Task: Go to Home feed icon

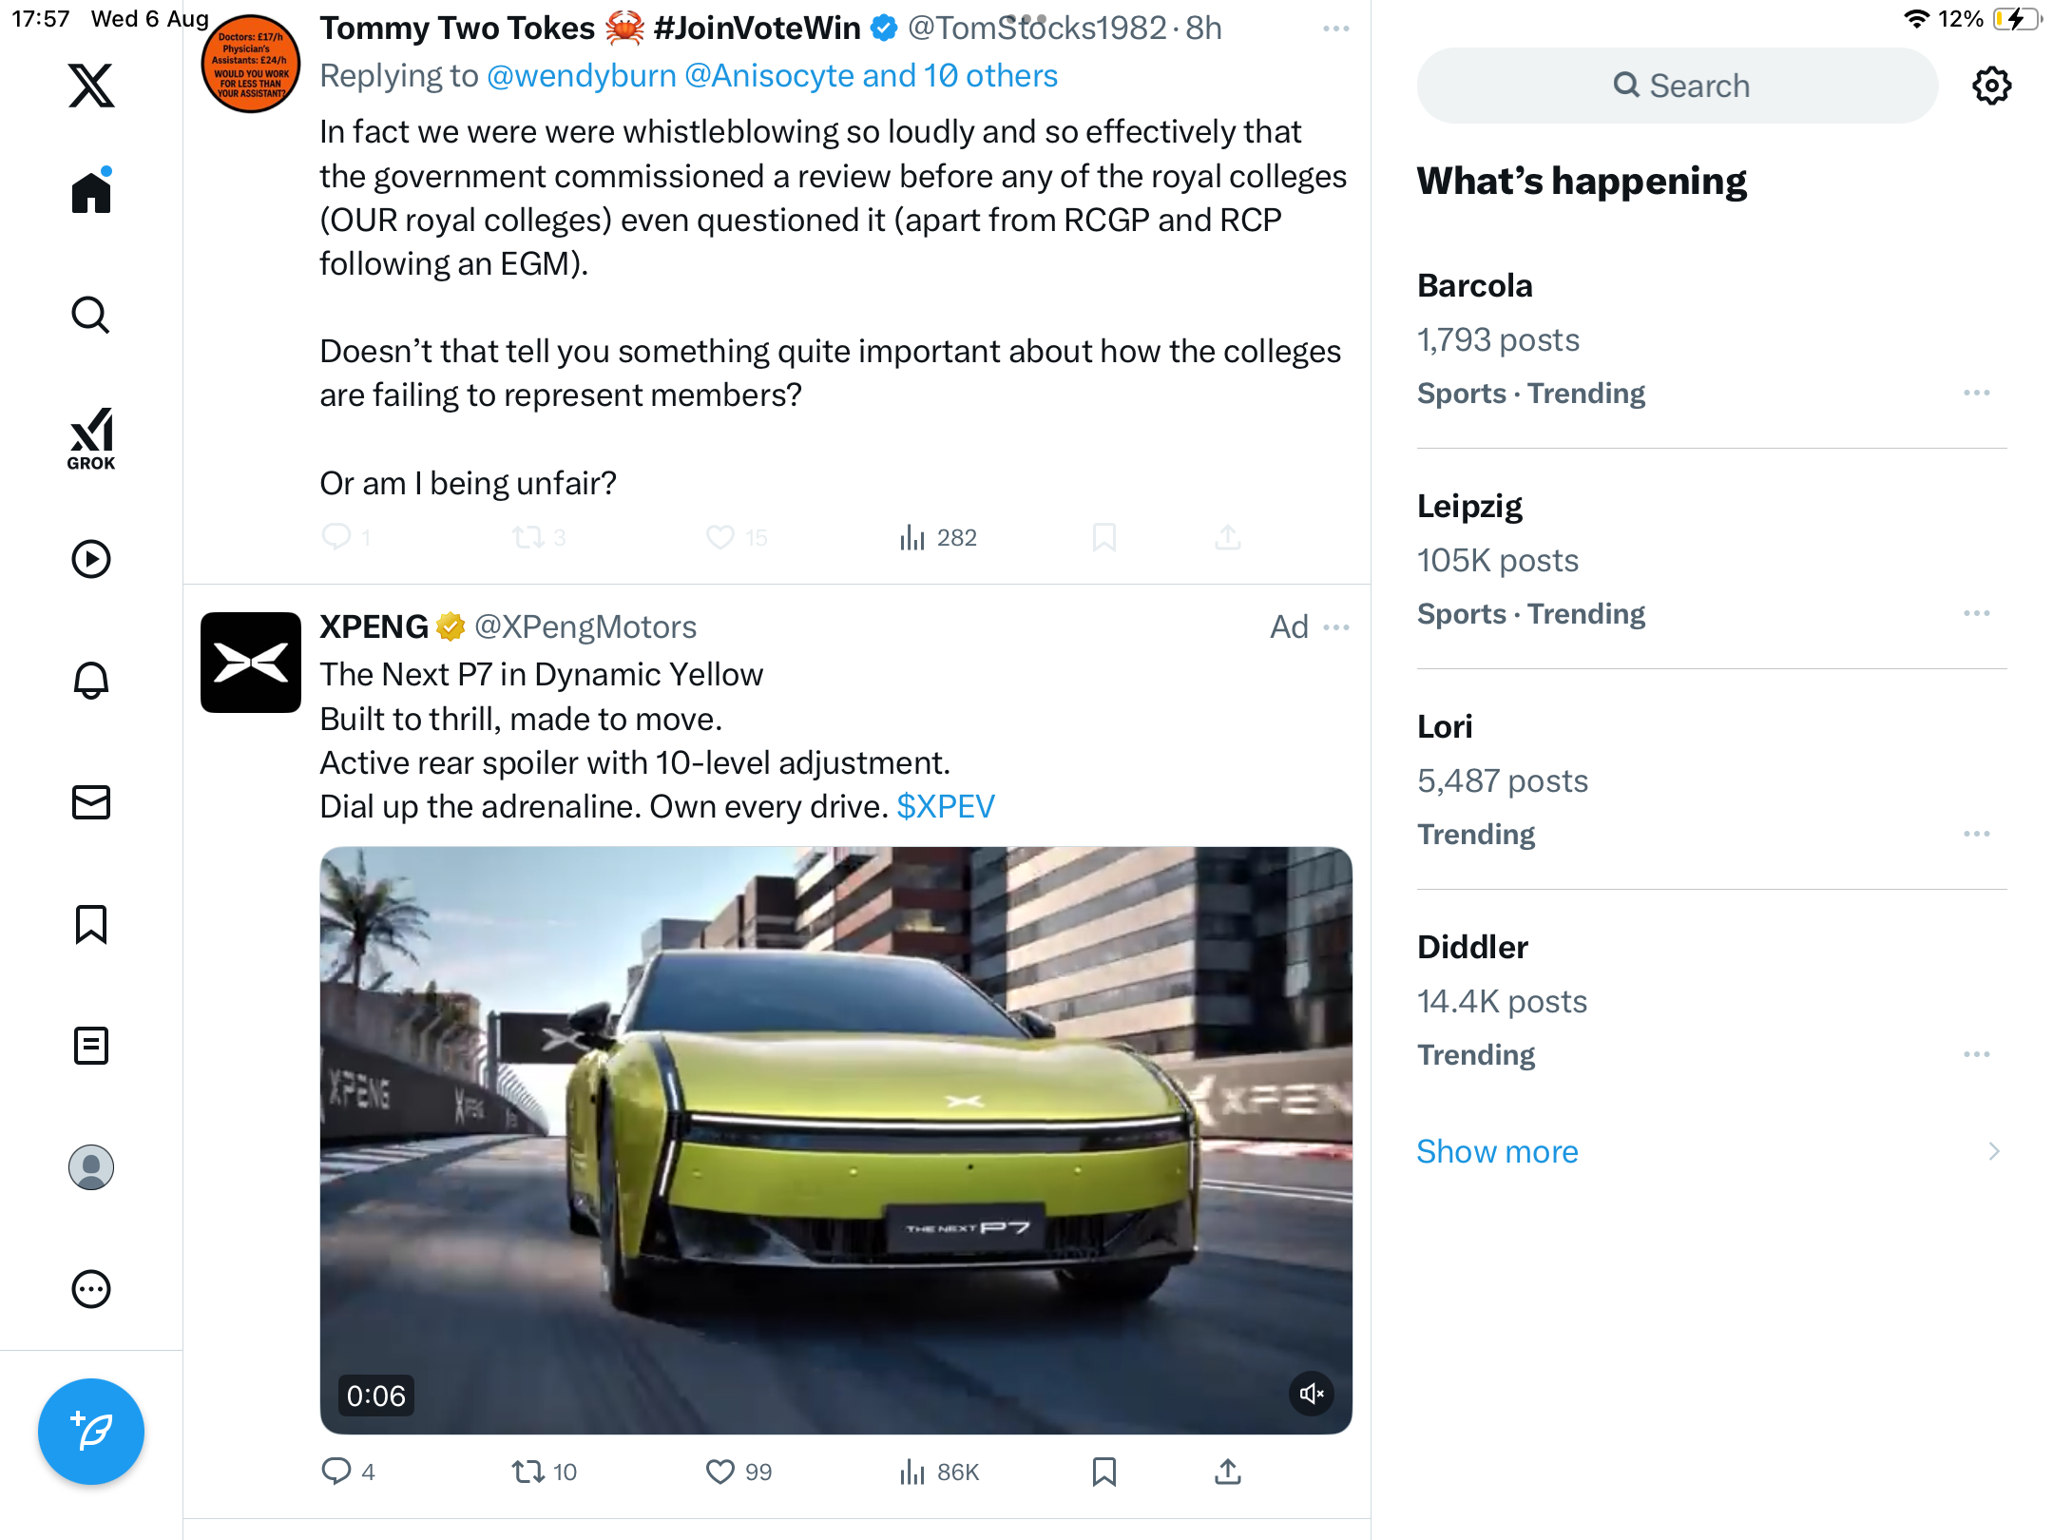Action: (x=91, y=190)
